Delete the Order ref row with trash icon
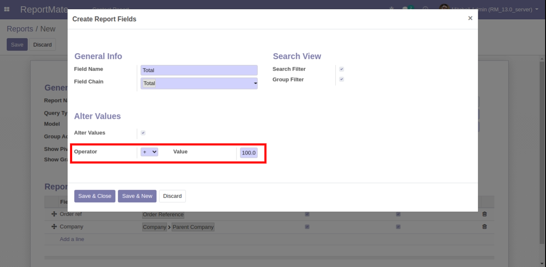546x267 pixels. [x=484, y=214]
